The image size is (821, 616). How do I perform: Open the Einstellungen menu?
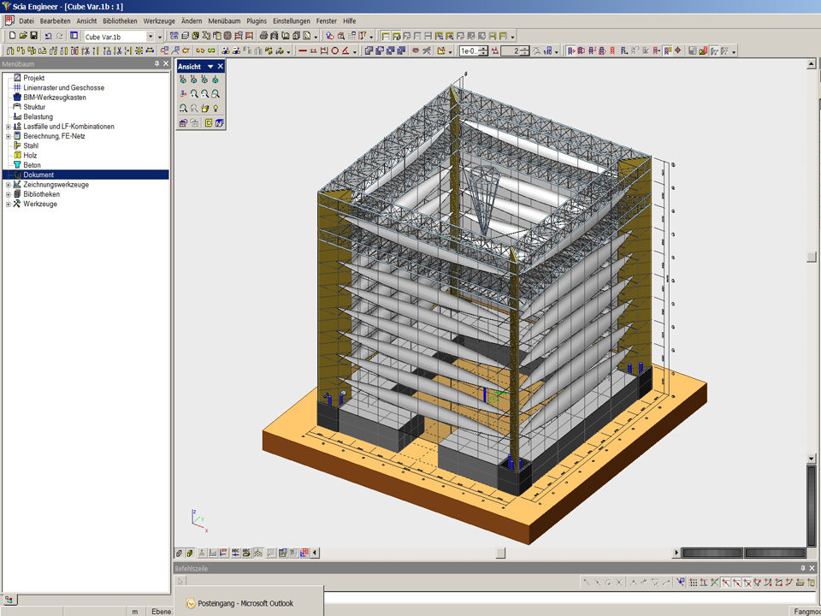(291, 21)
